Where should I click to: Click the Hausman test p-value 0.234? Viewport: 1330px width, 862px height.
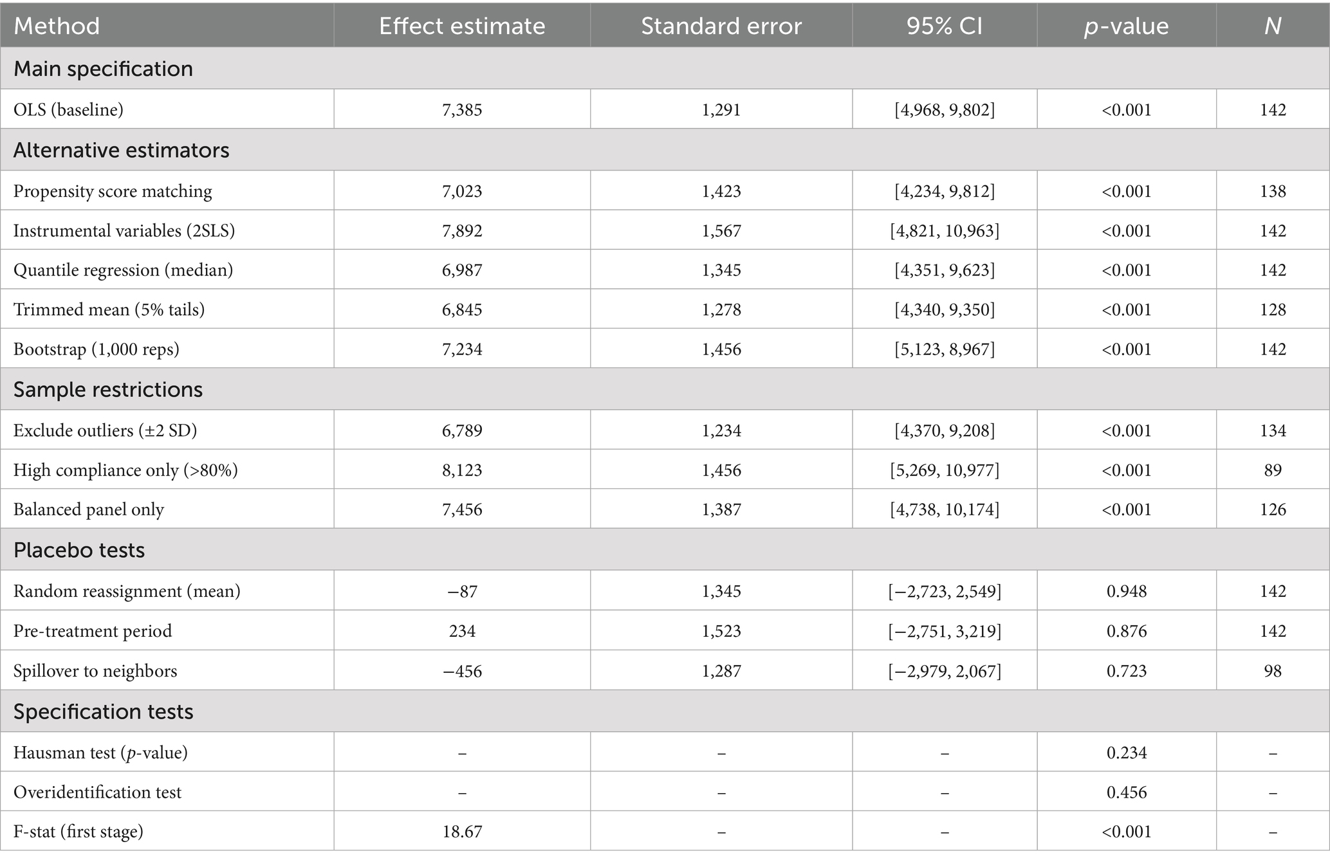pyautogui.click(x=1126, y=753)
